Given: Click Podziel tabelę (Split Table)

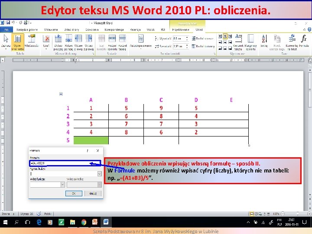Looking at the screenshot, I should (x=123, y=42).
